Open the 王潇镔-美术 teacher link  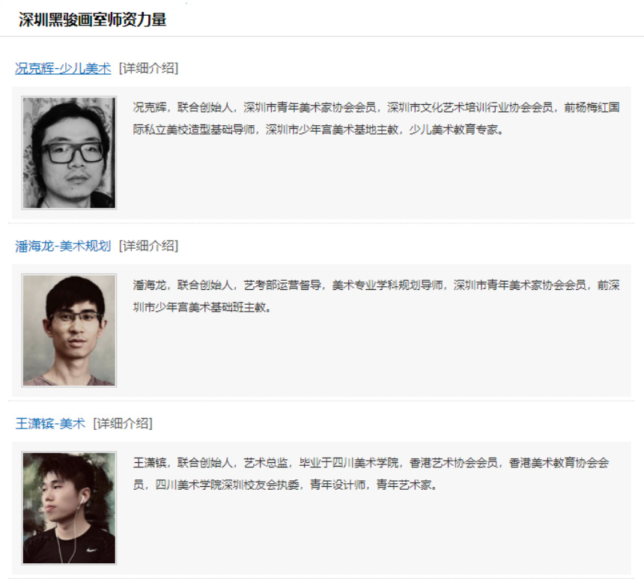pos(50,424)
